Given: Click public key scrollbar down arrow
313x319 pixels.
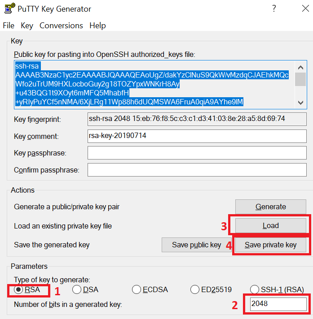Looking at the screenshot, I should click(300, 102).
